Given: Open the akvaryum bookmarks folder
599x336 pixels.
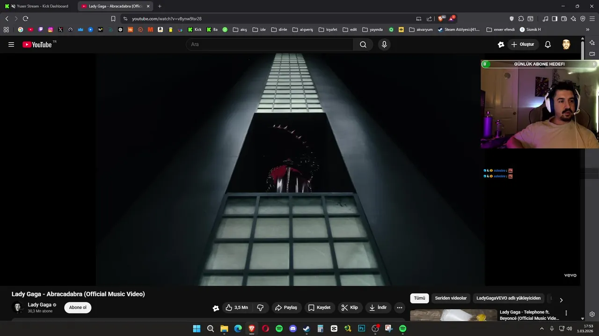Looking at the screenshot, I should [421, 29].
